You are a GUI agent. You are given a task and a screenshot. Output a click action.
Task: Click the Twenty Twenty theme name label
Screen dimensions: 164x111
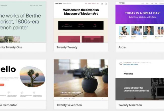pos(67,47)
